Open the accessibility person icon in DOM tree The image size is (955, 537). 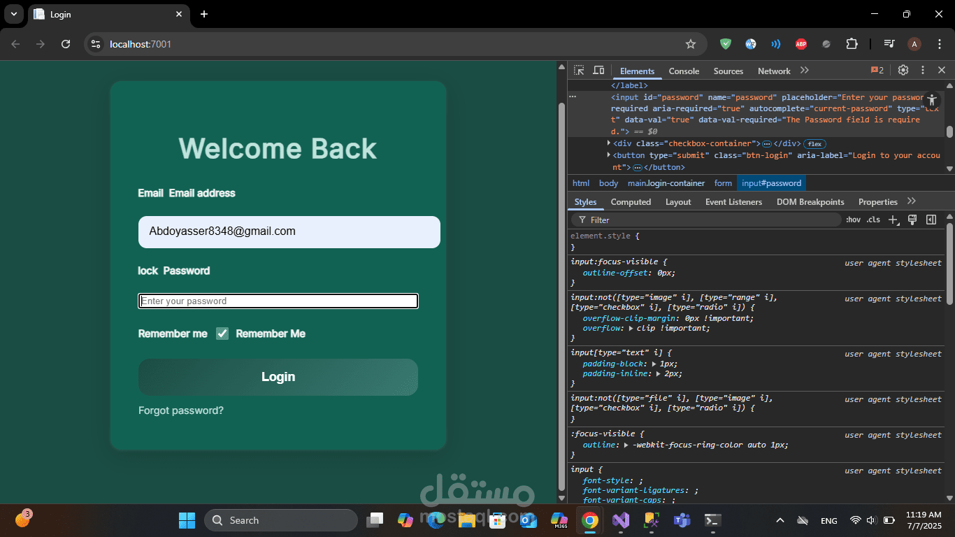coord(932,100)
